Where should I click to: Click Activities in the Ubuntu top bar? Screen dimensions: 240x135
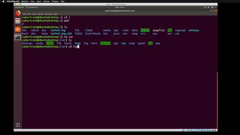[19, 7]
